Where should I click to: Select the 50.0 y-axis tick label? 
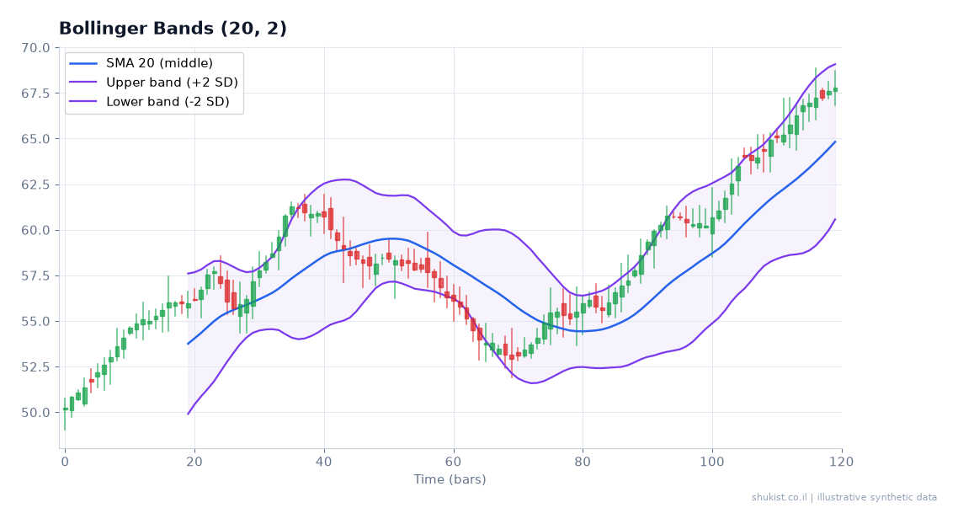(x=36, y=413)
